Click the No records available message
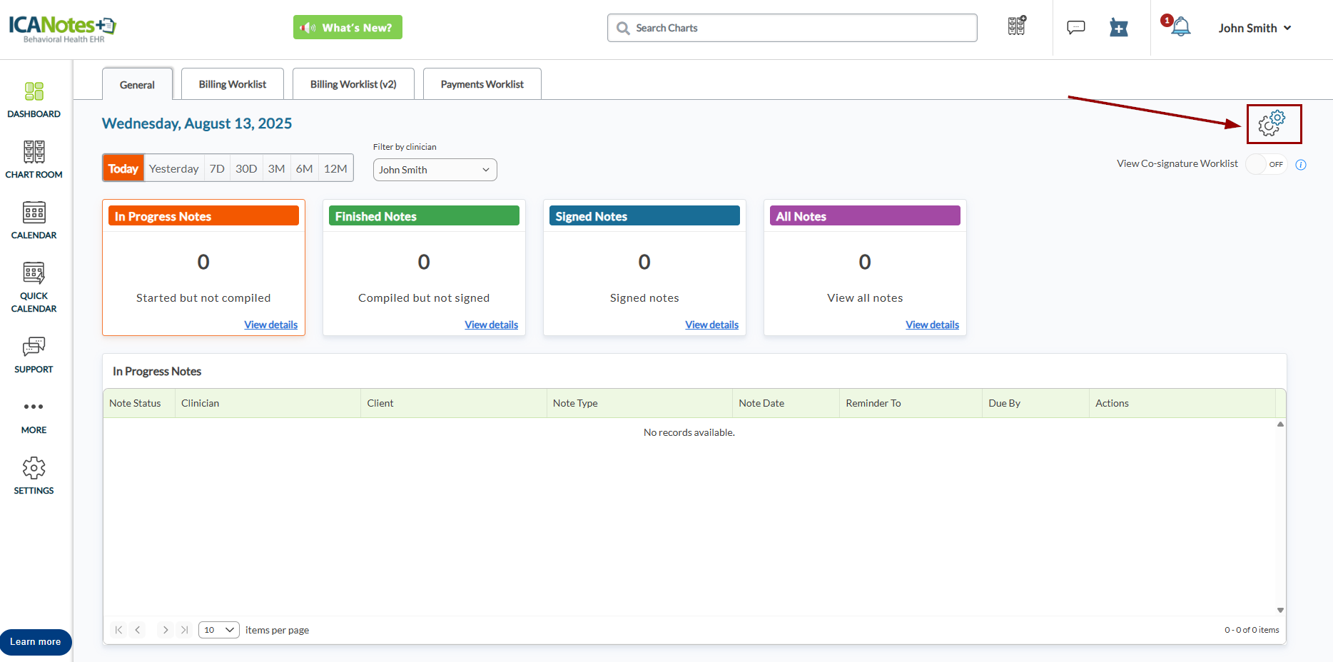This screenshot has width=1333, height=662. [x=689, y=432]
